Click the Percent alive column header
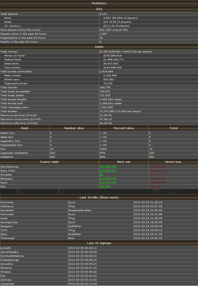 click(x=124, y=128)
